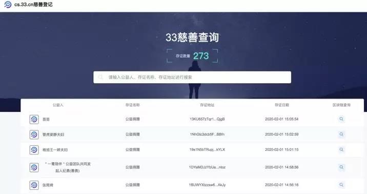Screen dimensions: 367x194
Task: Click the date 2020-02-01 14:56:16
Action: (282, 185)
